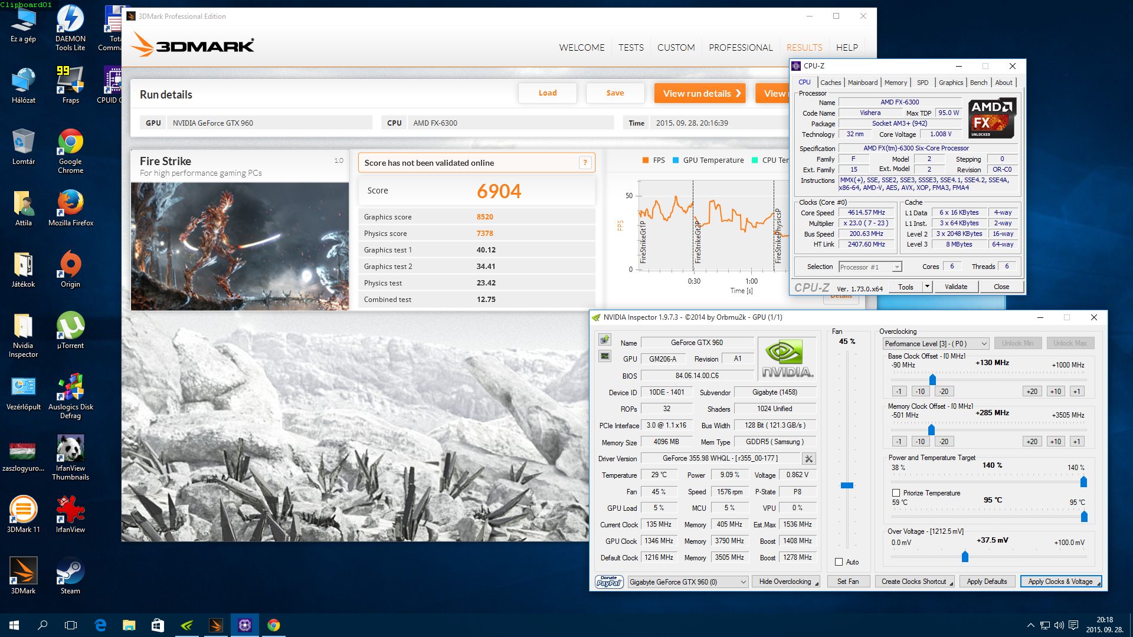This screenshot has height=637, width=1133.
Task: Click Fire Strike preview thumbnail
Action: click(240, 246)
